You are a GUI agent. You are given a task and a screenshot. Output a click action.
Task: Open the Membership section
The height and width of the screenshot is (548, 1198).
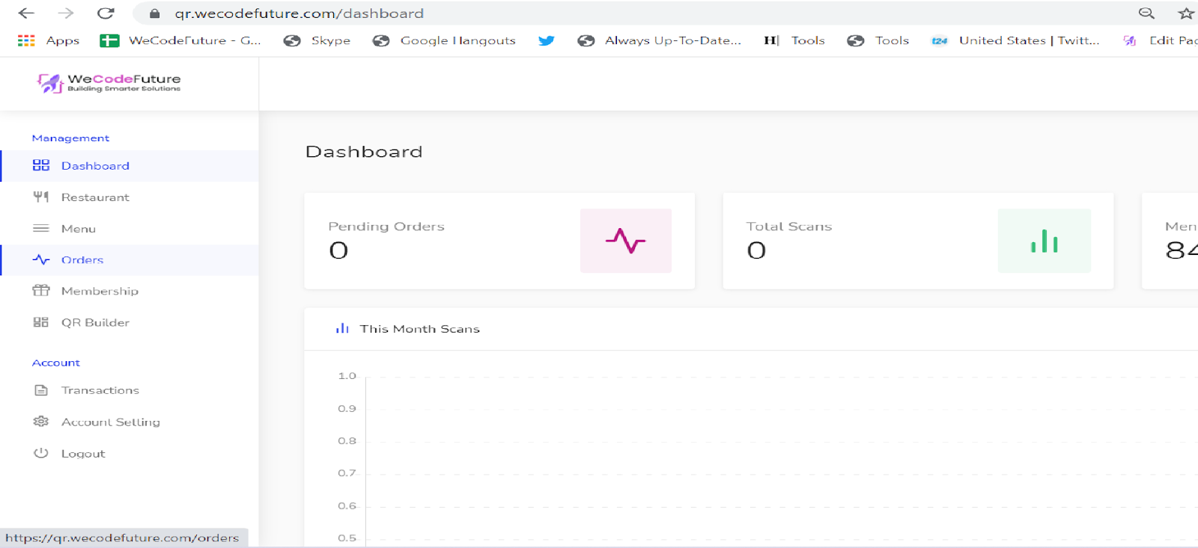[130, 292]
